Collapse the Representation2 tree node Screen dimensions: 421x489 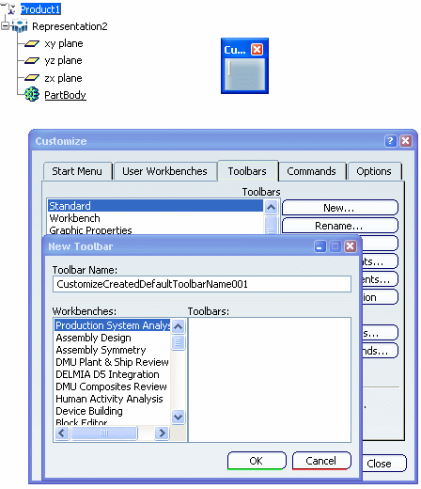pos(5,26)
